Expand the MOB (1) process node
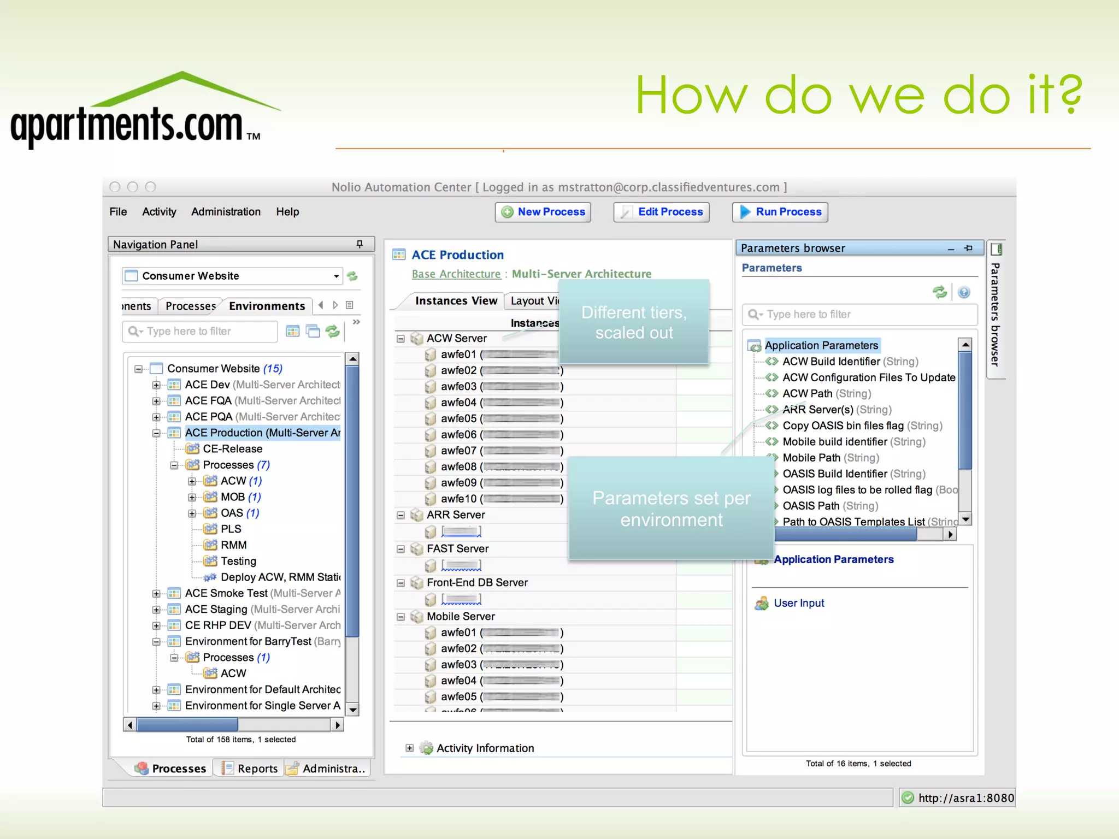 (x=192, y=498)
